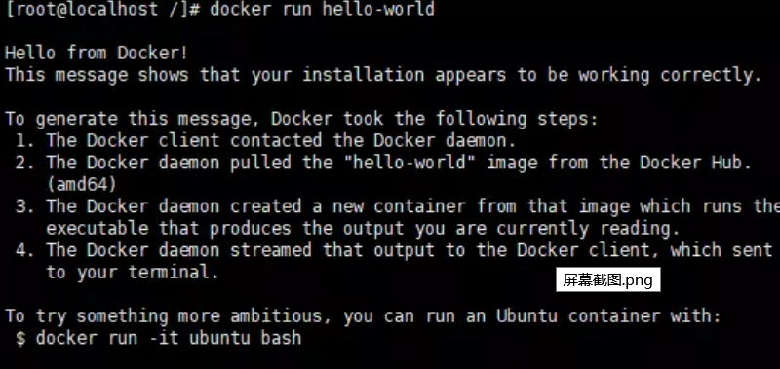
Task: Click step number 2. in the list
Action: coord(25,163)
